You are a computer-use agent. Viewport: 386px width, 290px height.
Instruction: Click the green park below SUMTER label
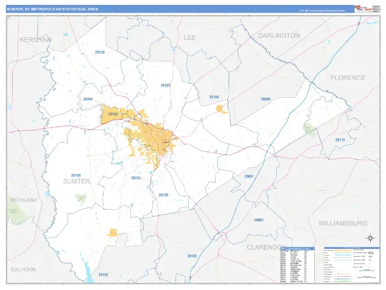click(x=81, y=199)
